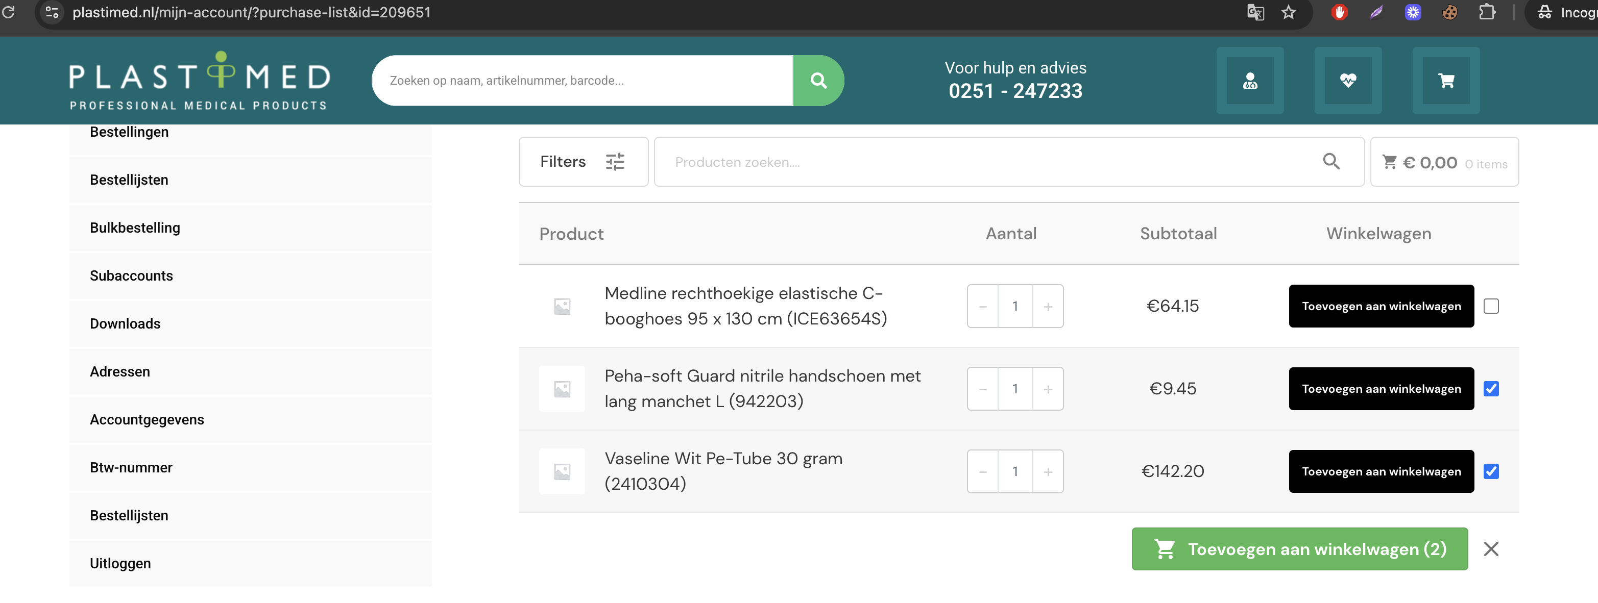Dismiss the bulk add bar with X

(x=1491, y=549)
